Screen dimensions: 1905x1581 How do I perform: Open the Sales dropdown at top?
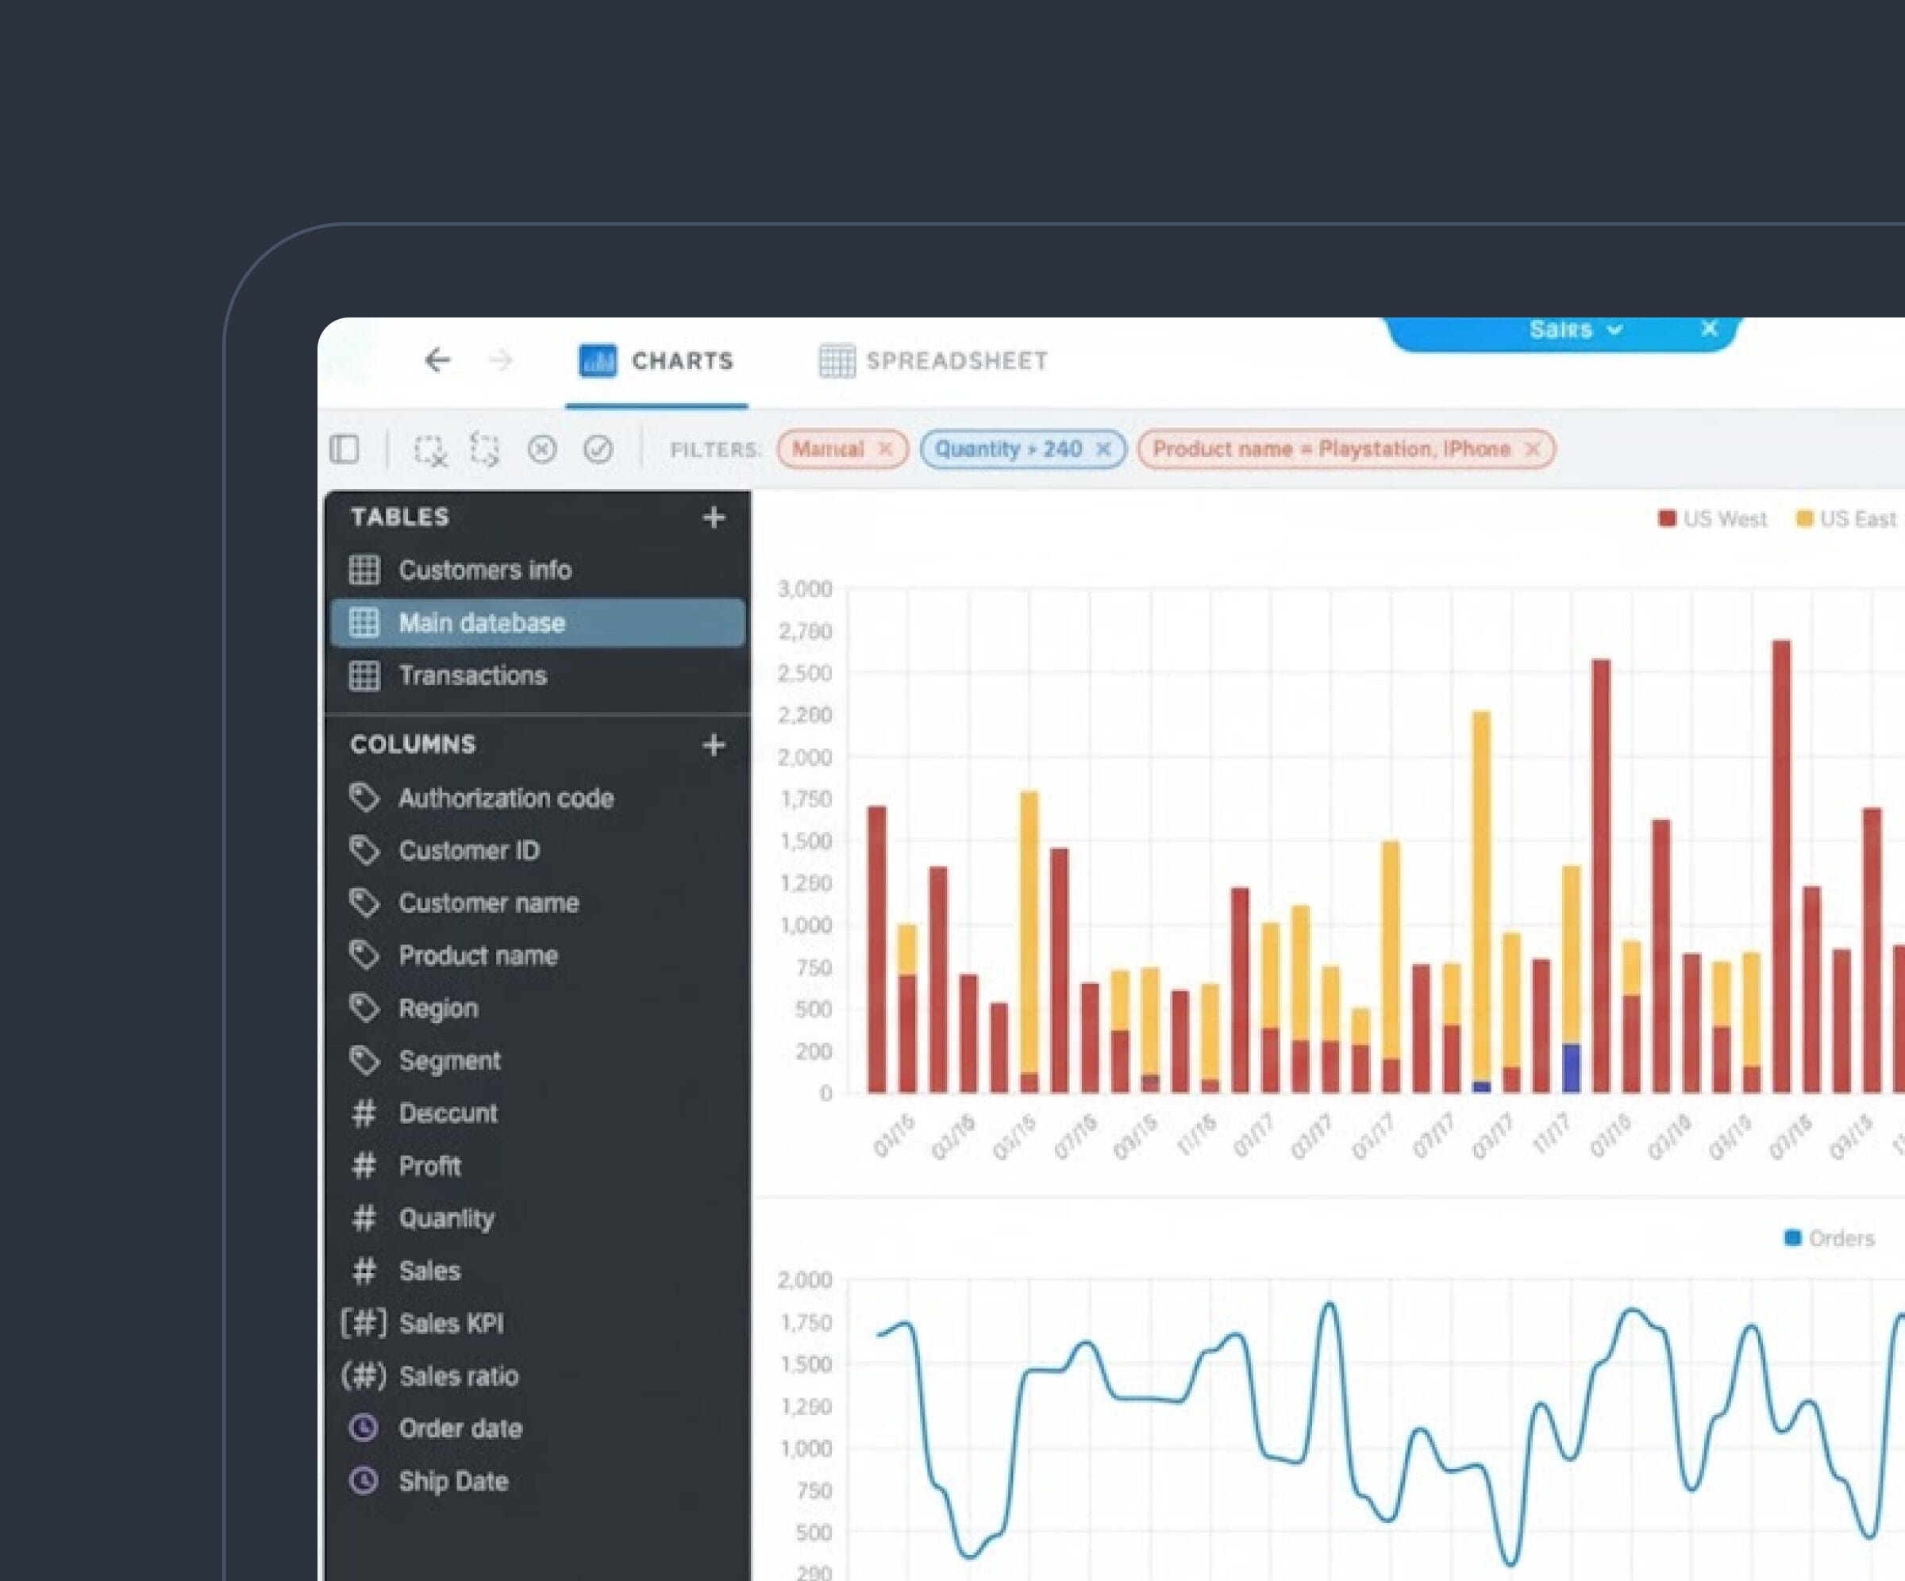coord(1575,329)
